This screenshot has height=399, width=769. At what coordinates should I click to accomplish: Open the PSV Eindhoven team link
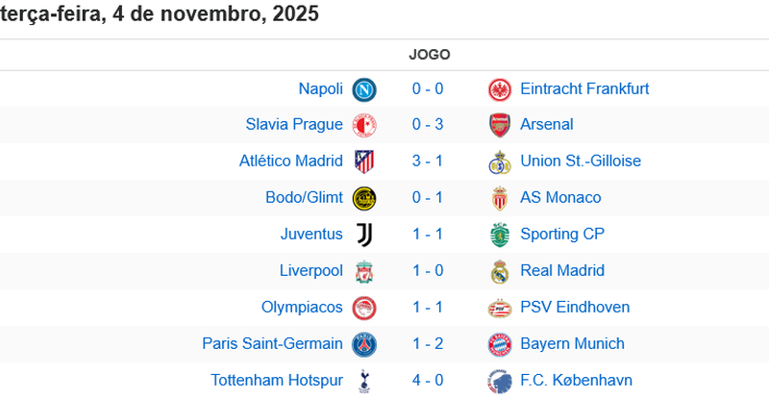coord(575,307)
